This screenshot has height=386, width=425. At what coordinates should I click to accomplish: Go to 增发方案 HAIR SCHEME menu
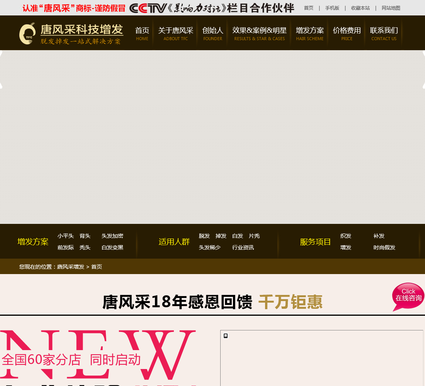[310, 34]
